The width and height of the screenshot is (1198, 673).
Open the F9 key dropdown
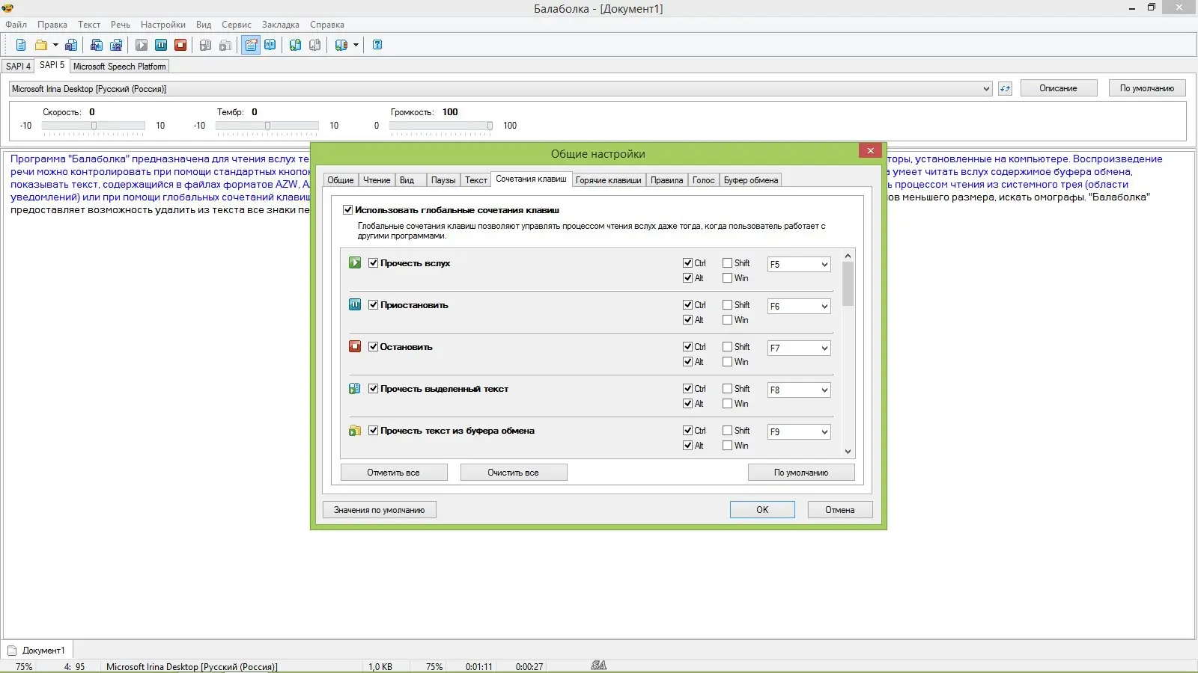click(799, 431)
